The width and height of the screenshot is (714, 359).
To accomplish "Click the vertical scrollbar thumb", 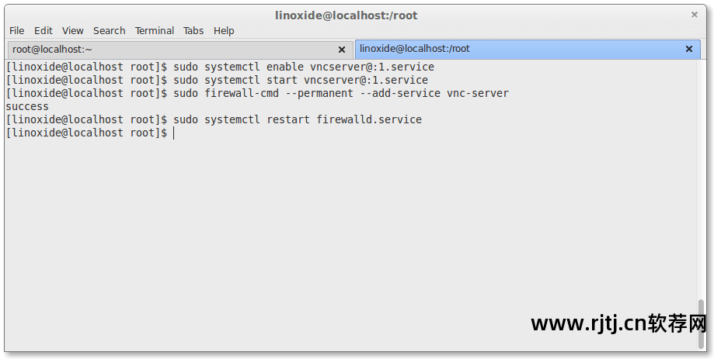I will tap(702, 323).
